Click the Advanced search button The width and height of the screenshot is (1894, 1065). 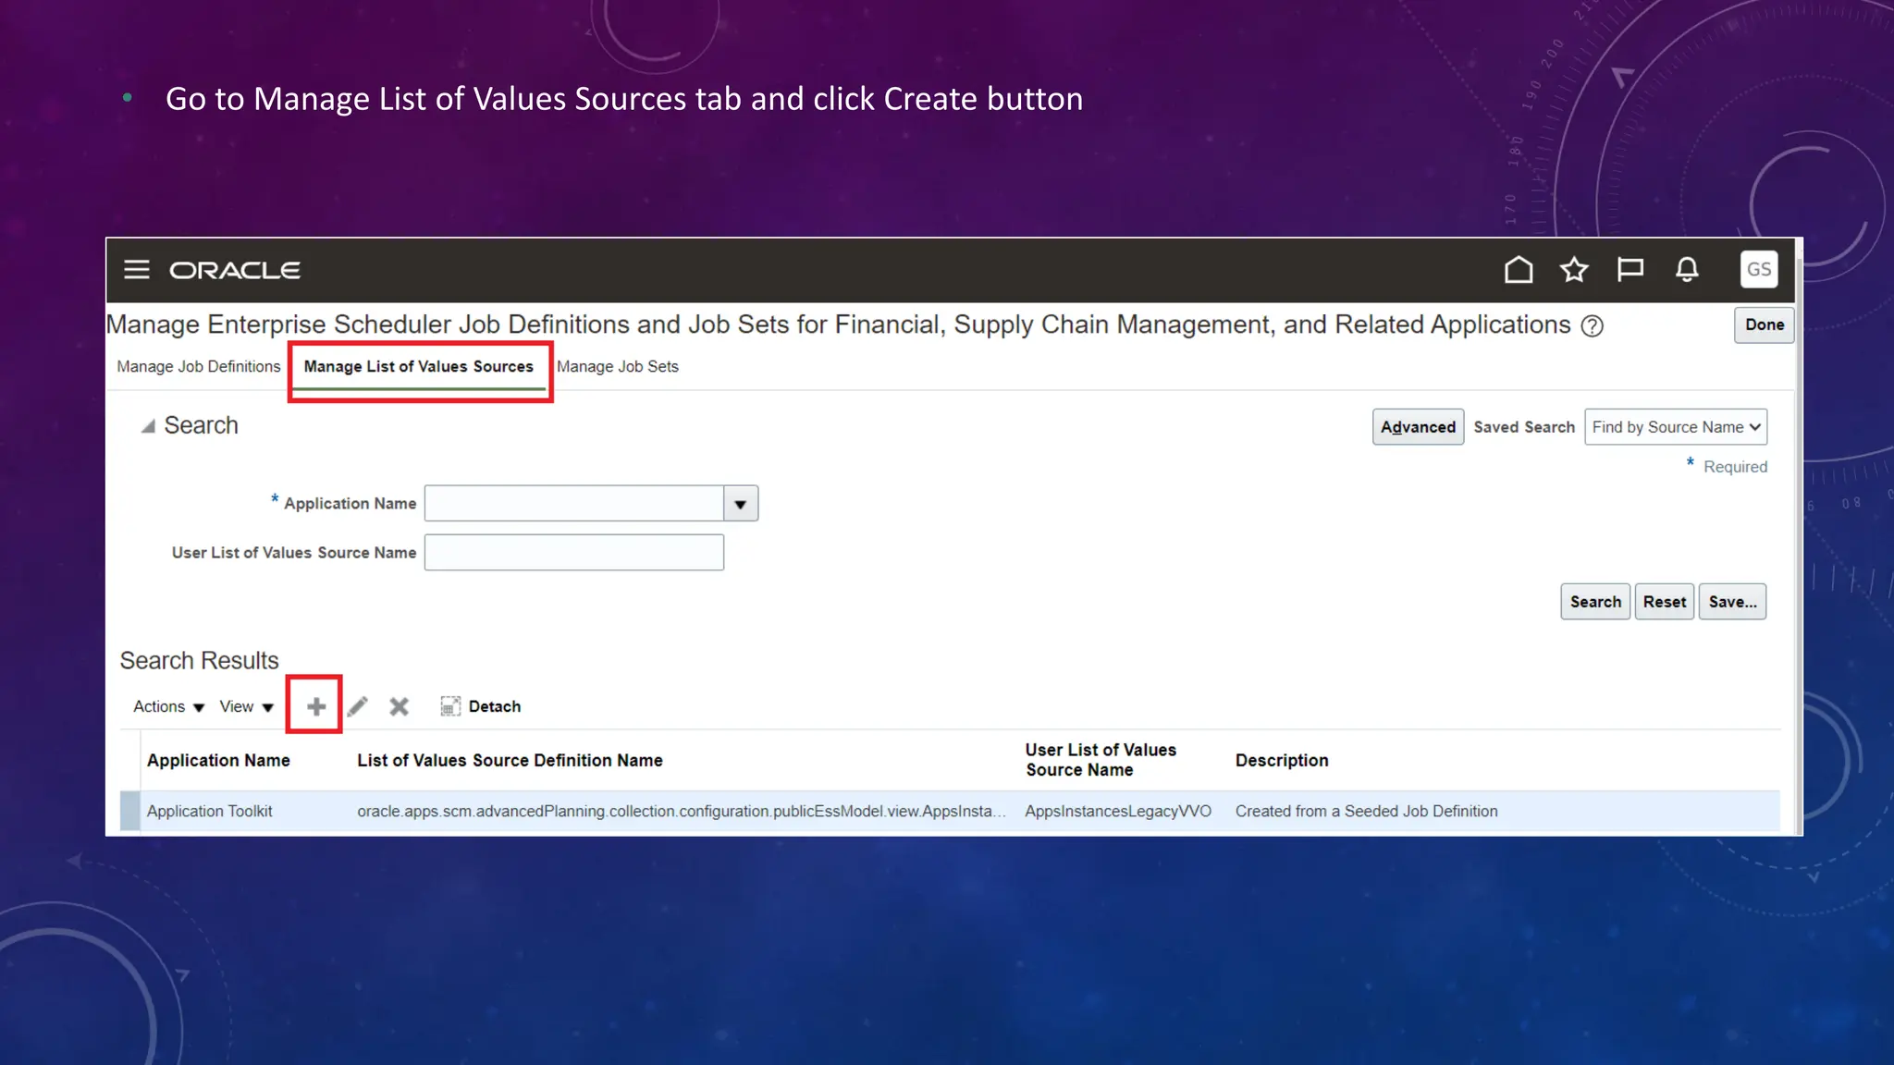click(x=1418, y=427)
